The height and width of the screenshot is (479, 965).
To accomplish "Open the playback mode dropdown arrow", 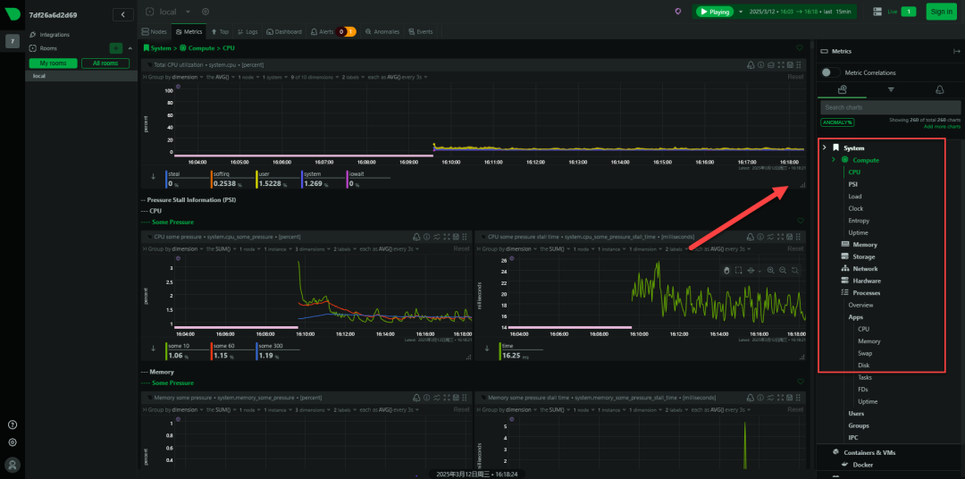I will tap(741, 12).
